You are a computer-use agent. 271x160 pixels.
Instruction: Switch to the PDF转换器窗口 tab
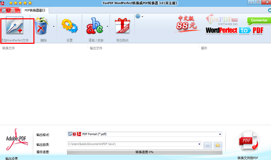click(35, 10)
